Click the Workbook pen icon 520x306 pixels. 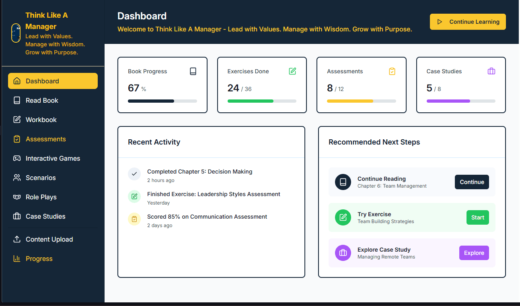(16, 120)
